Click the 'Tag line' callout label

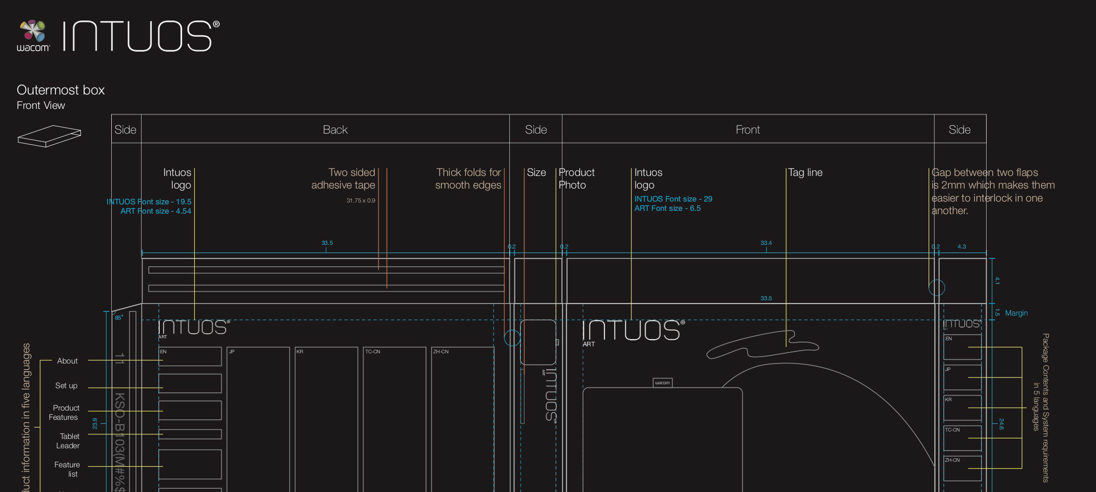pyautogui.click(x=805, y=173)
